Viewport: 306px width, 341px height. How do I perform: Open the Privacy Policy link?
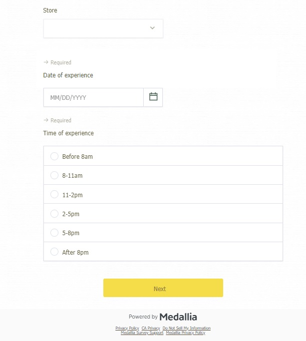(127, 328)
